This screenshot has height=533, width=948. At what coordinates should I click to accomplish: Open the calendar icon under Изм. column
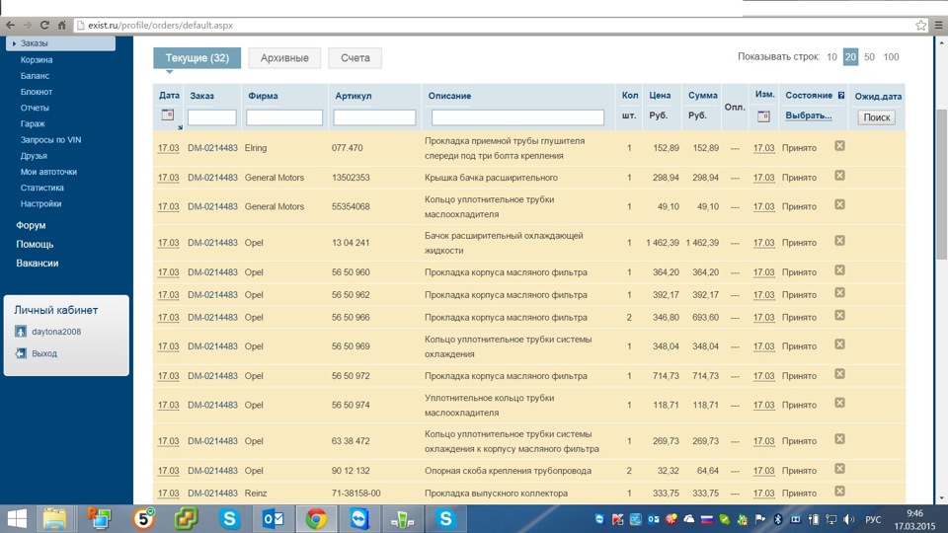coord(762,116)
